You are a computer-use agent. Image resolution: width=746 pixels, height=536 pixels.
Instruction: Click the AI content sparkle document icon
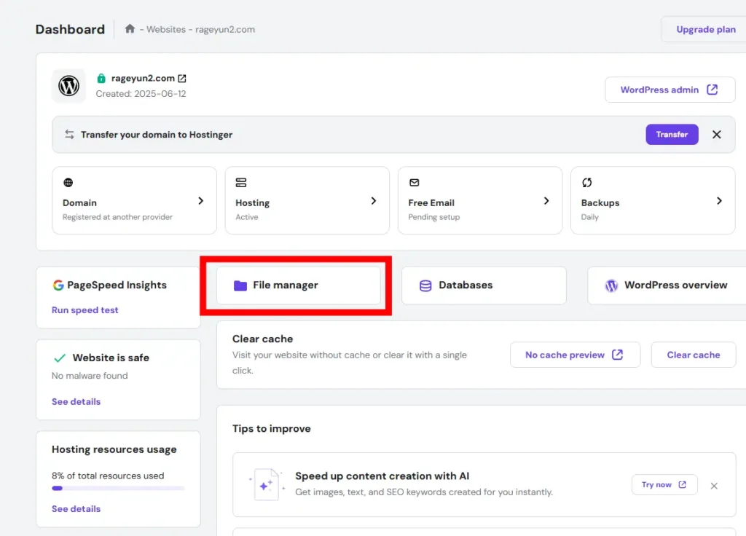264,484
